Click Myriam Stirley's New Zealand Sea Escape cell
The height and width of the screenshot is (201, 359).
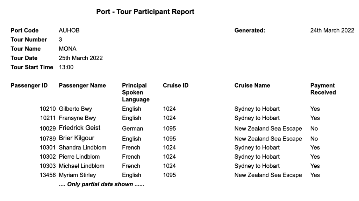(268, 175)
